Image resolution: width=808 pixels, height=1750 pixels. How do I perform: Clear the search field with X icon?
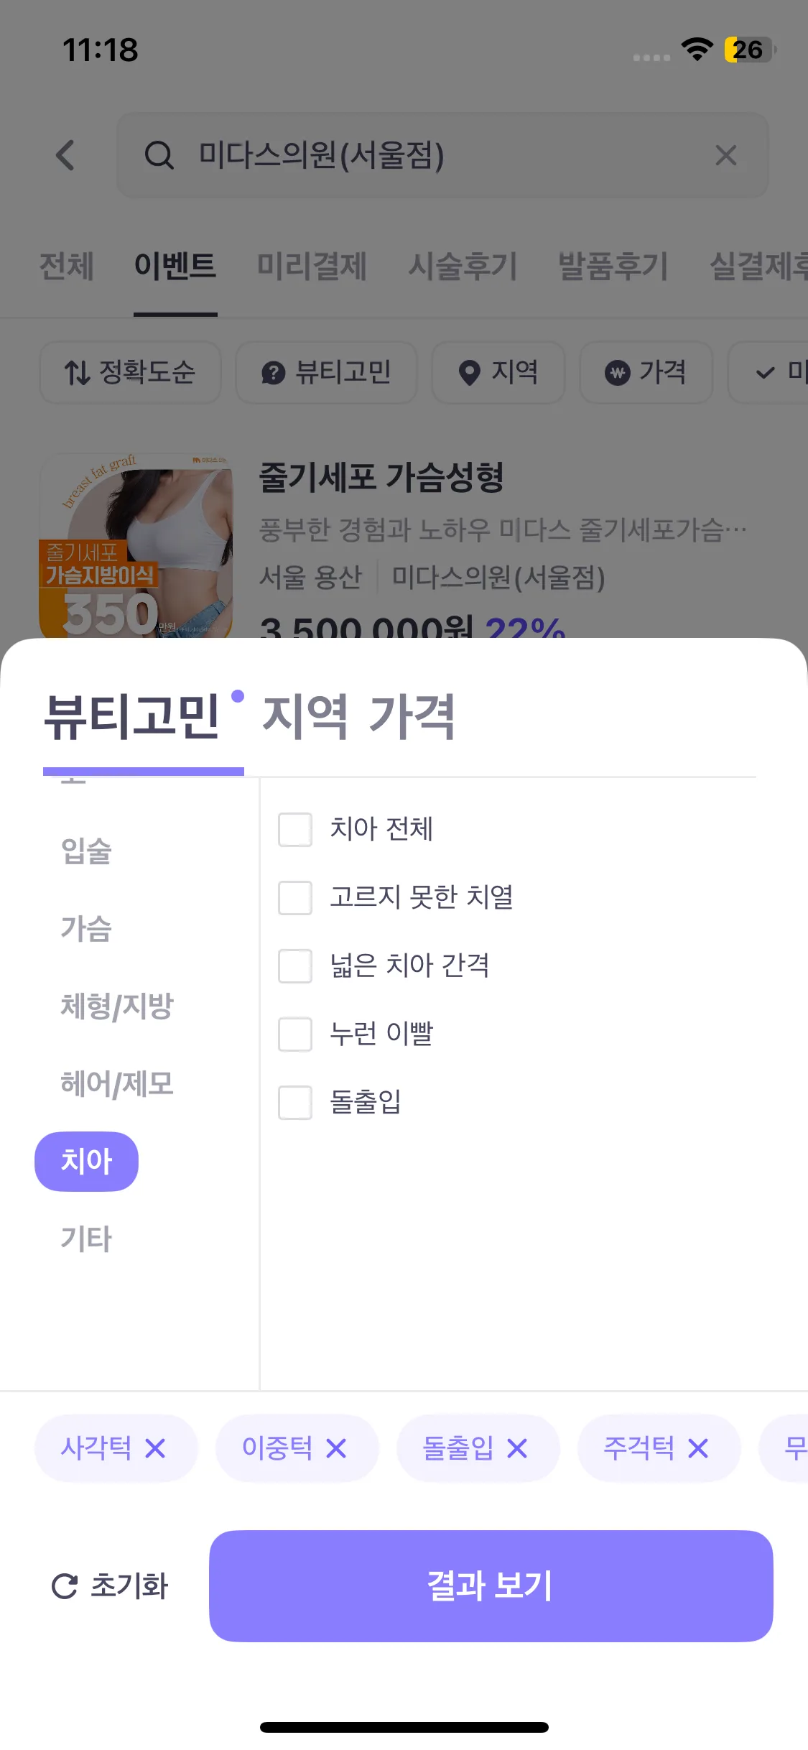(725, 155)
